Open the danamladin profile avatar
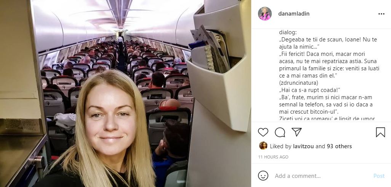 click(x=264, y=14)
